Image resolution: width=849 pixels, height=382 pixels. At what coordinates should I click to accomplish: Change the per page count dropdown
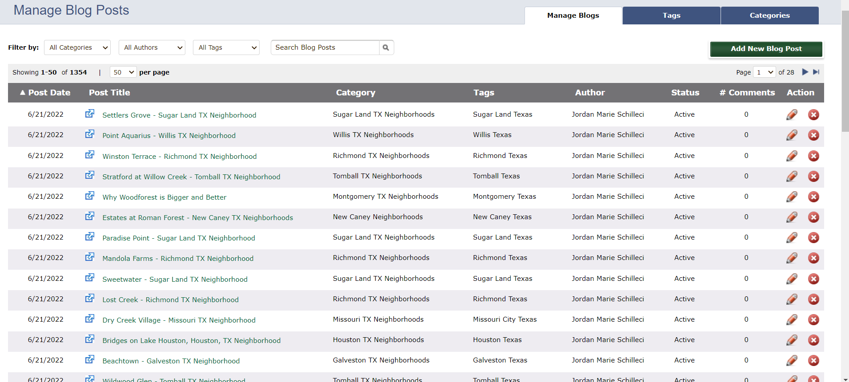(x=123, y=72)
